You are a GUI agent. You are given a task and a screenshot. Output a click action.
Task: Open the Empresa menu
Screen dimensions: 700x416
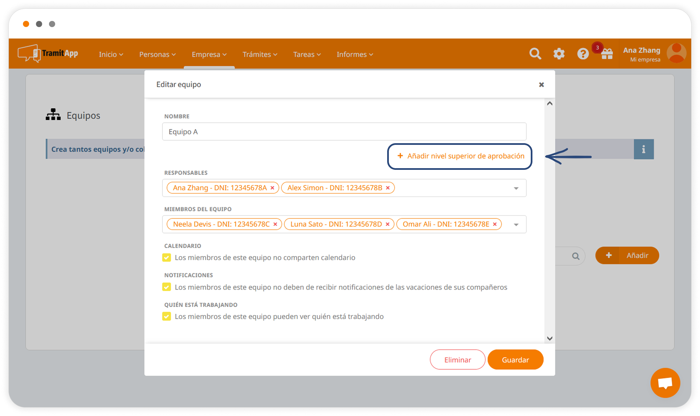[x=209, y=54]
